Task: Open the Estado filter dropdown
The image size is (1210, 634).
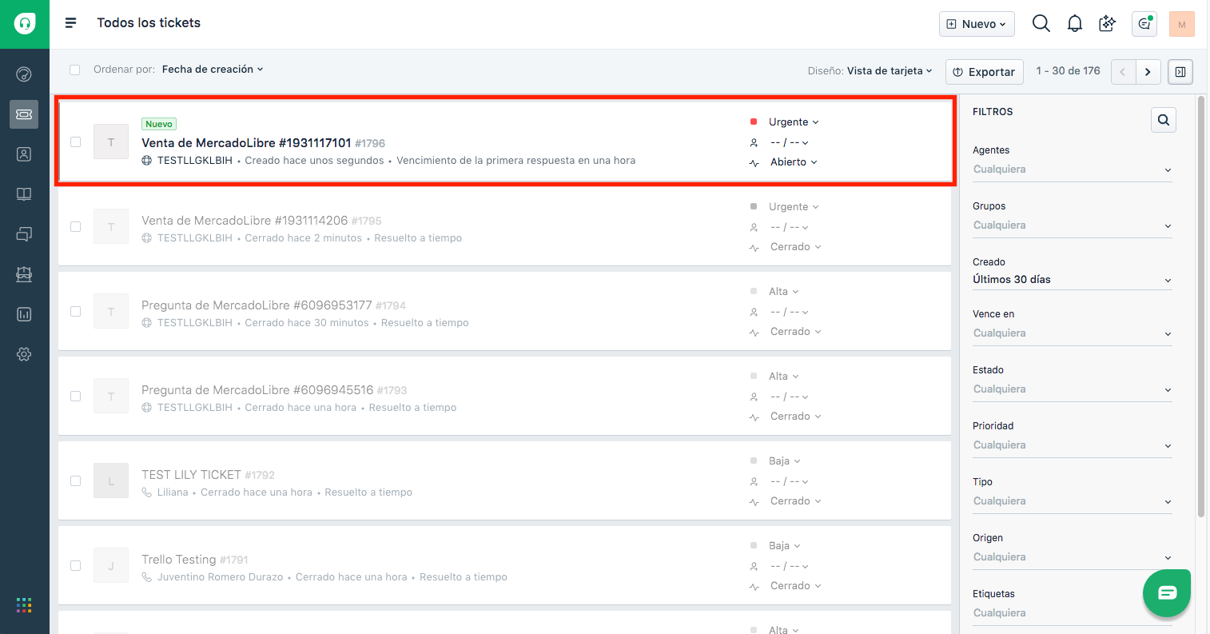Action: 1072,389
